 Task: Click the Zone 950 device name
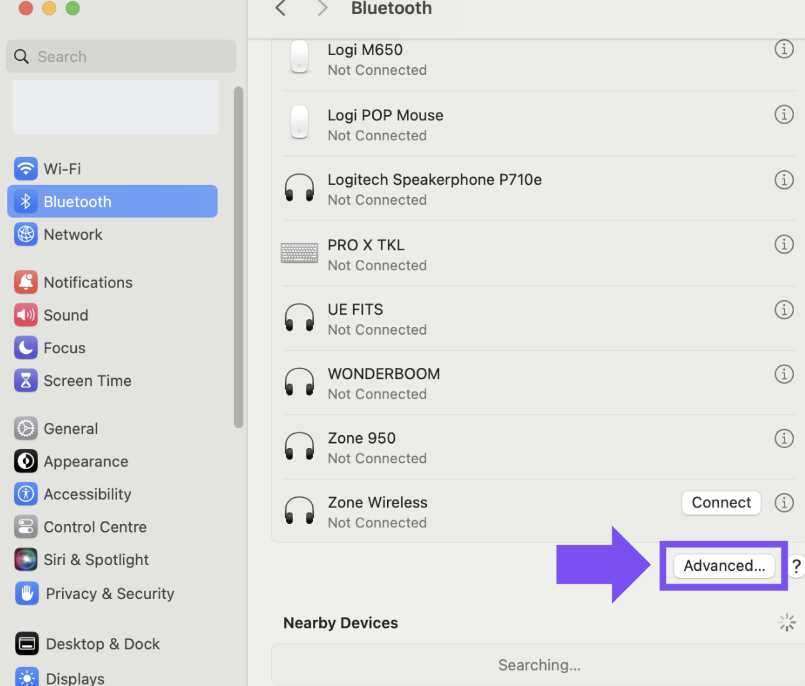(362, 438)
